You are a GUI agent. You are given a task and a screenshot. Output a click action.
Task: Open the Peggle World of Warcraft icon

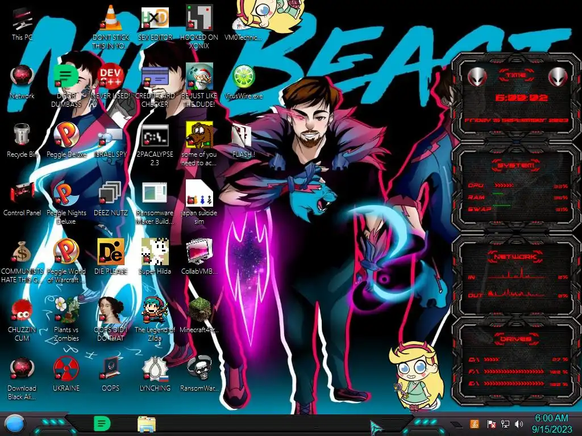pyautogui.click(x=66, y=261)
